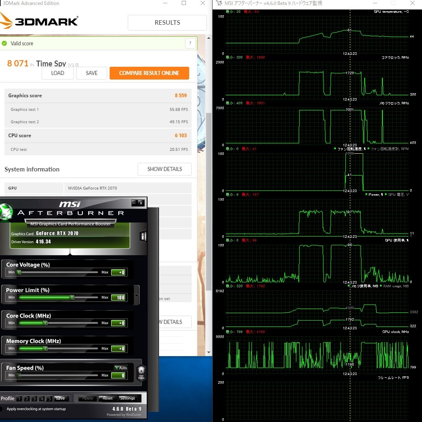Select profile slot 1
This screenshot has height=422, width=422.
point(19,399)
